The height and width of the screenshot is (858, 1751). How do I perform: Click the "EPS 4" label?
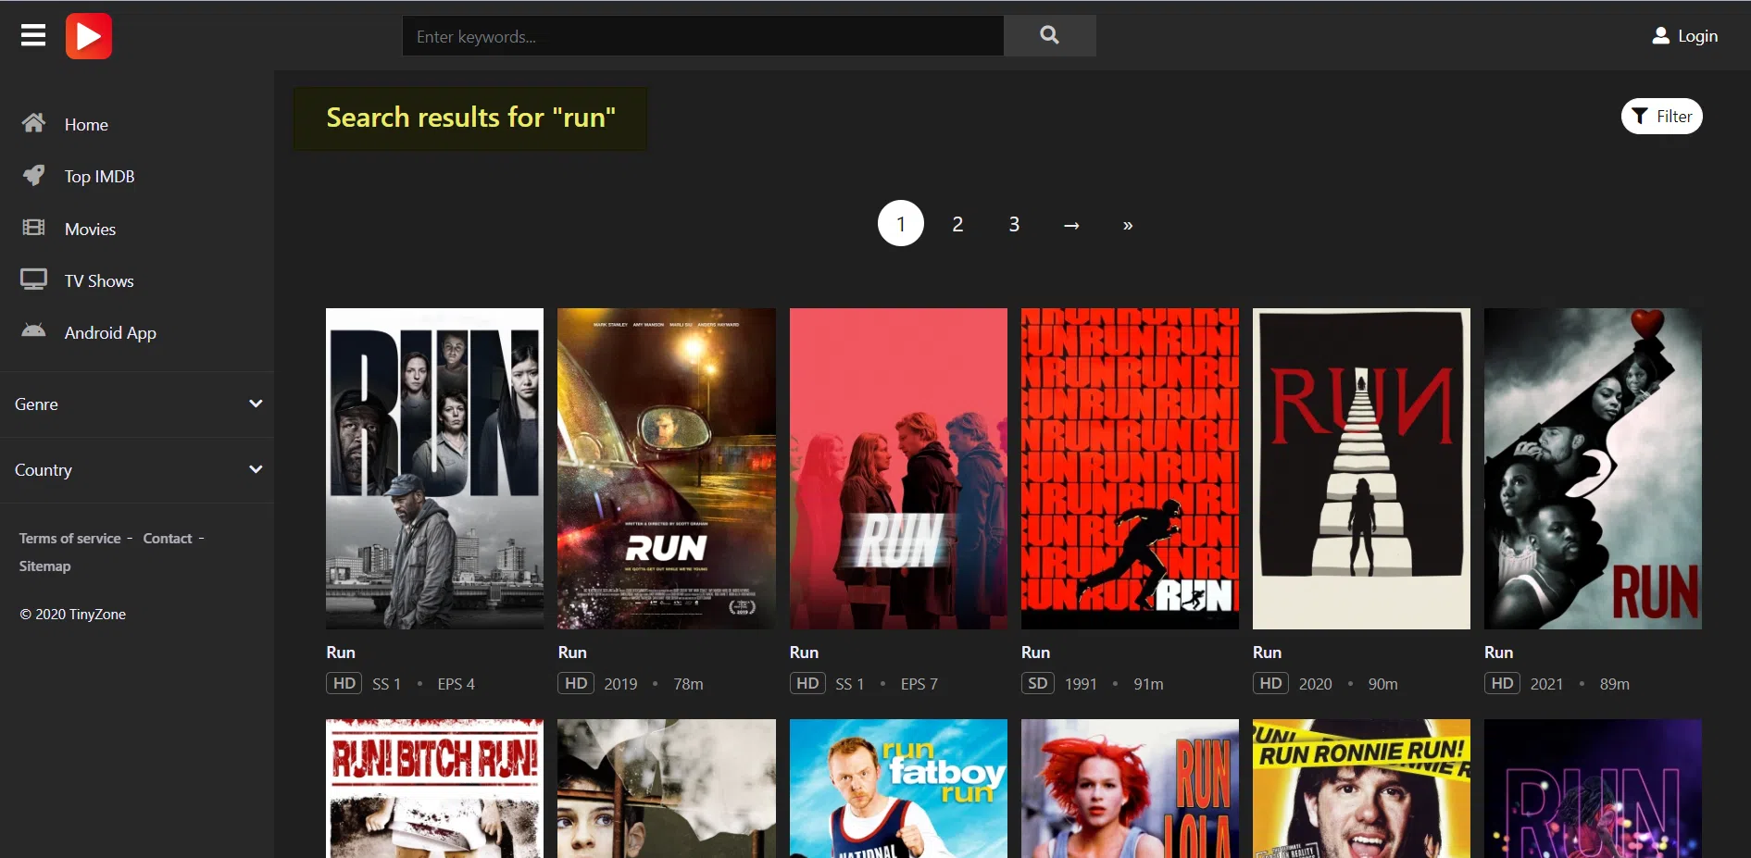coord(456,684)
